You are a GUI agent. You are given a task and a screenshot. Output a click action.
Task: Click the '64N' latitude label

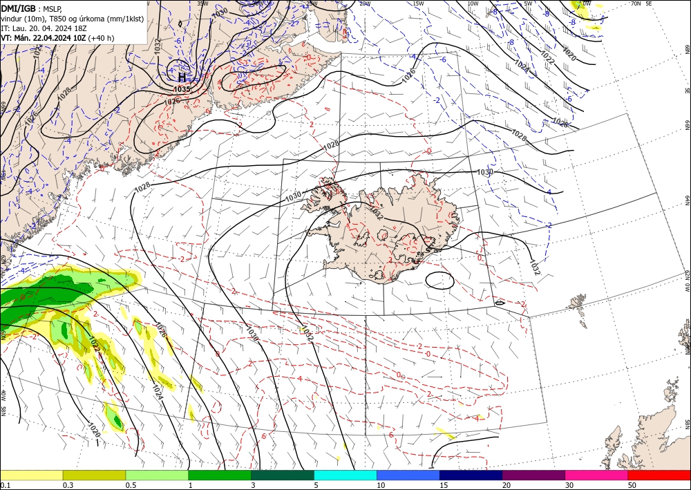(687, 200)
